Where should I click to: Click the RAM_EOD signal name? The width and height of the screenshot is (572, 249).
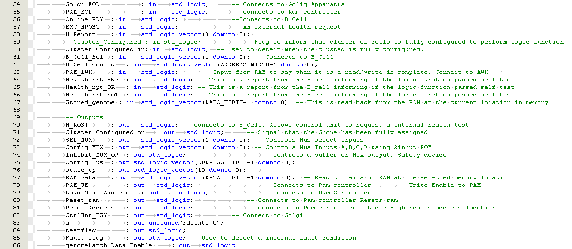tap(79, 12)
